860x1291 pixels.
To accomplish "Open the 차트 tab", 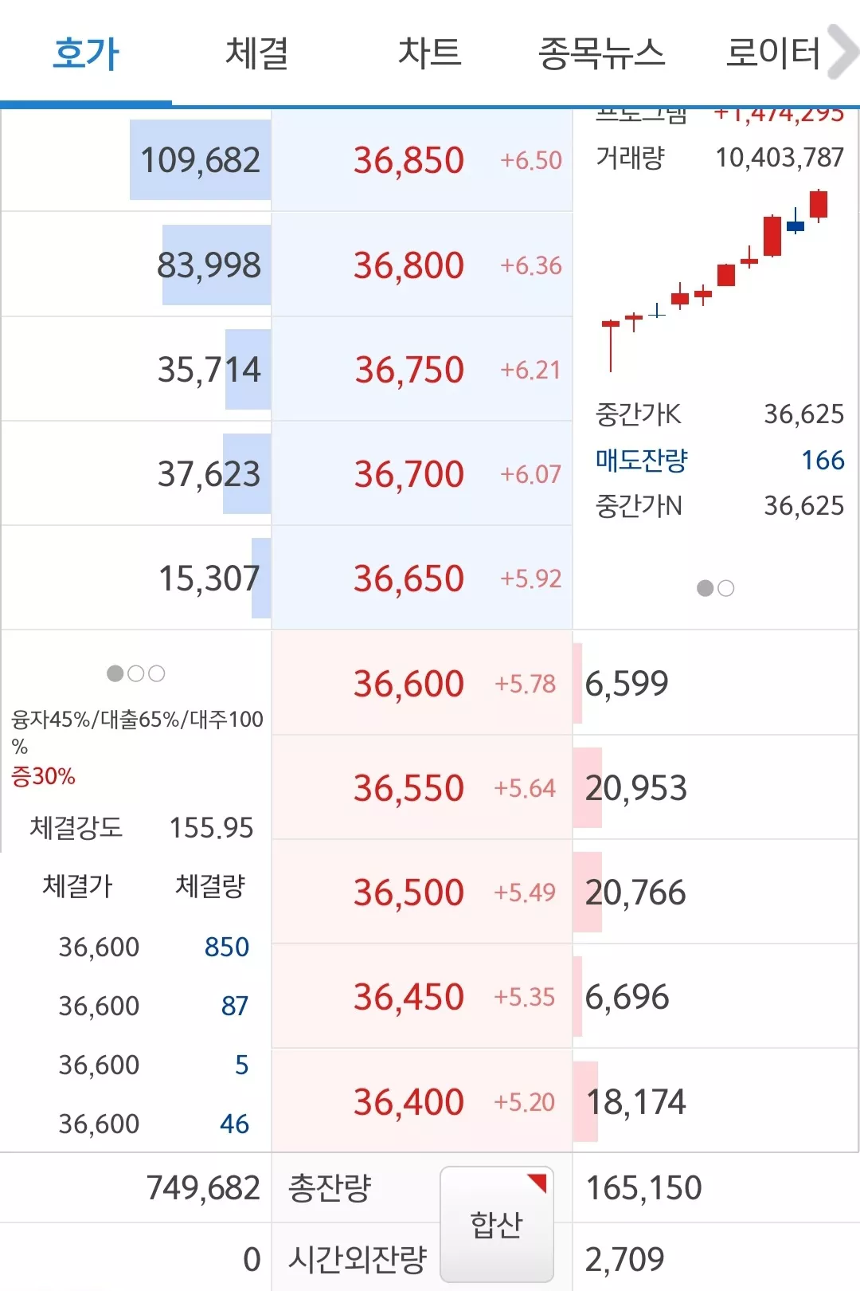I will pyautogui.click(x=429, y=53).
